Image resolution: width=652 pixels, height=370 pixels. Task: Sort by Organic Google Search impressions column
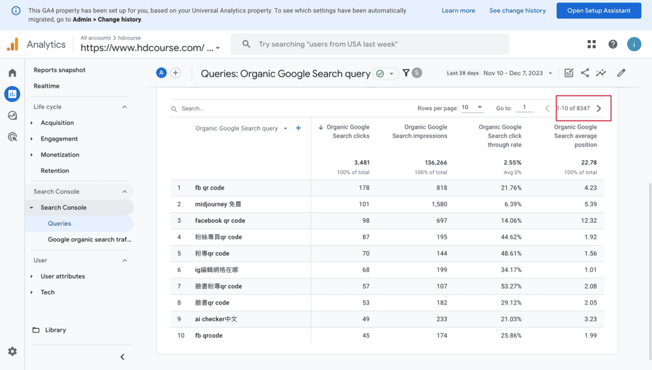pos(420,131)
